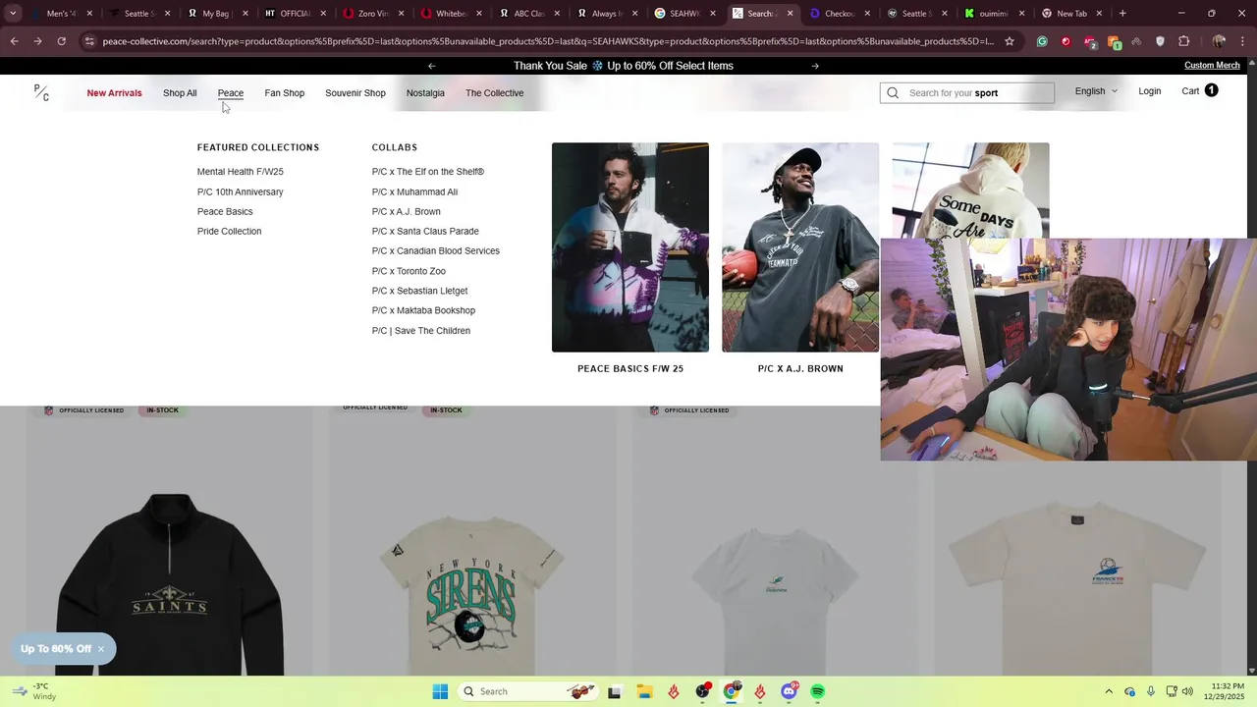Open Discord from the taskbar
Image resolution: width=1257 pixels, height=707 pixels.
(789, 691)
